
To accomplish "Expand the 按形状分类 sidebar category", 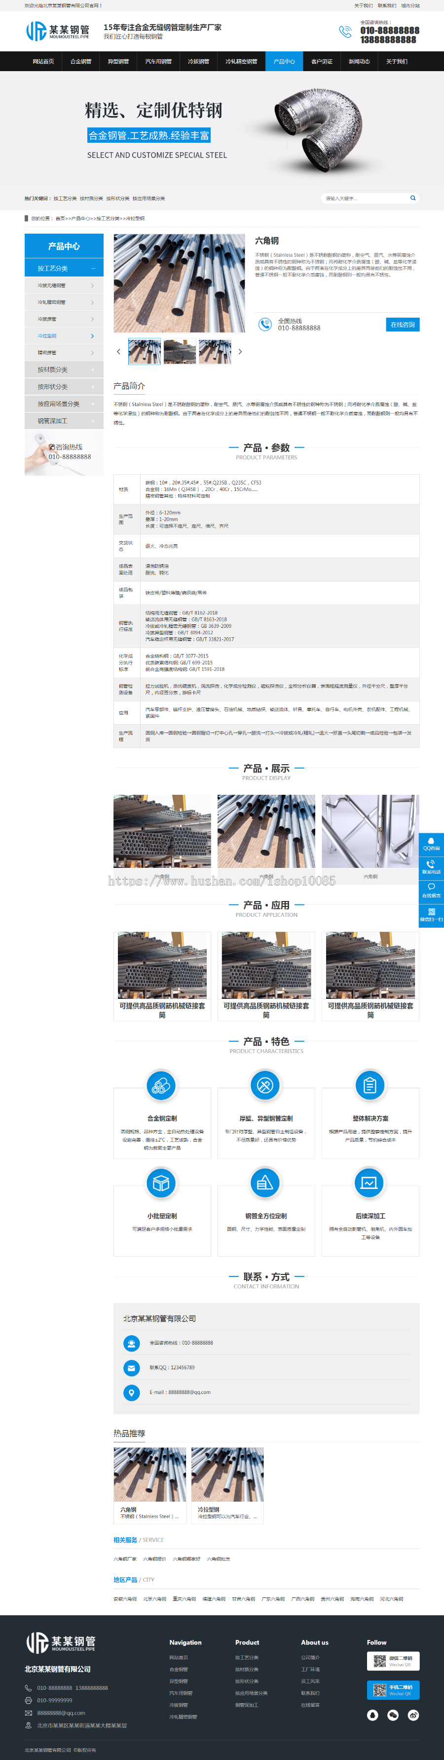I will pos(64,387).
